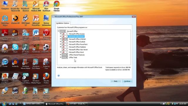Select Microsoft Office PowerPoint tree item
Screen dimensions: 188x106
(78, 44)
